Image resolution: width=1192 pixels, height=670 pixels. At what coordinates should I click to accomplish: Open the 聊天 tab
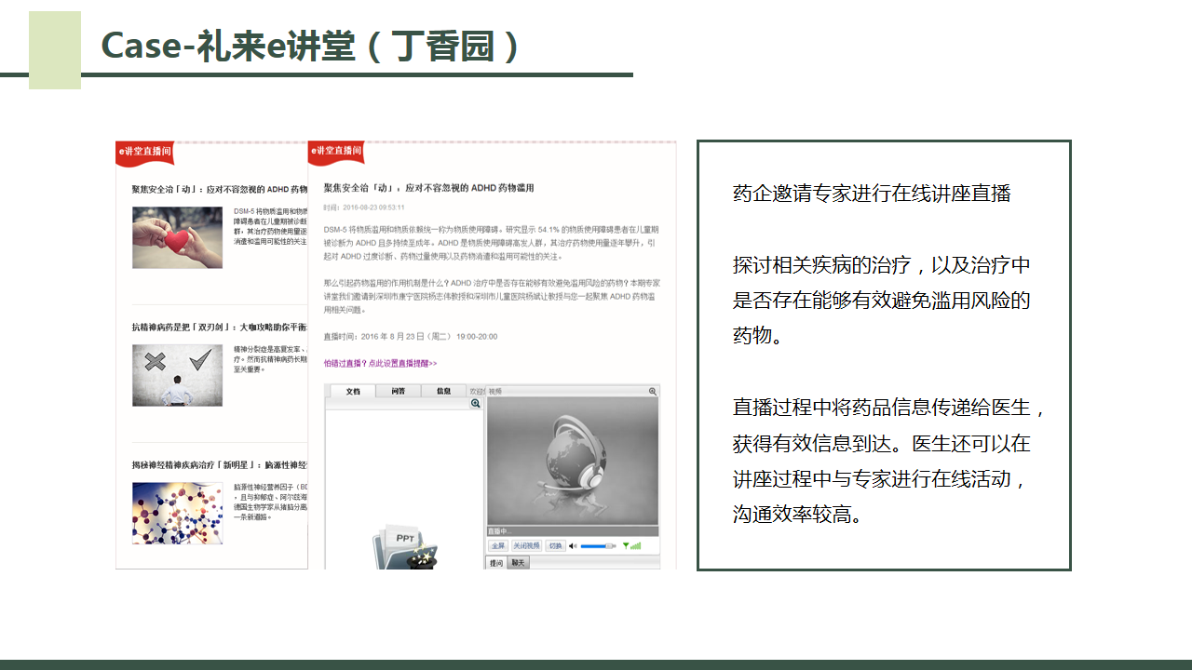pyautogui.click(x=518, y=563)
